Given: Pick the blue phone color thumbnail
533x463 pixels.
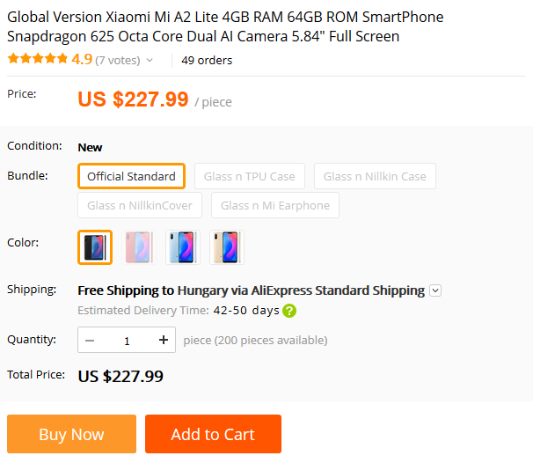Looking at the screenshot, I should tap(182, 247).
